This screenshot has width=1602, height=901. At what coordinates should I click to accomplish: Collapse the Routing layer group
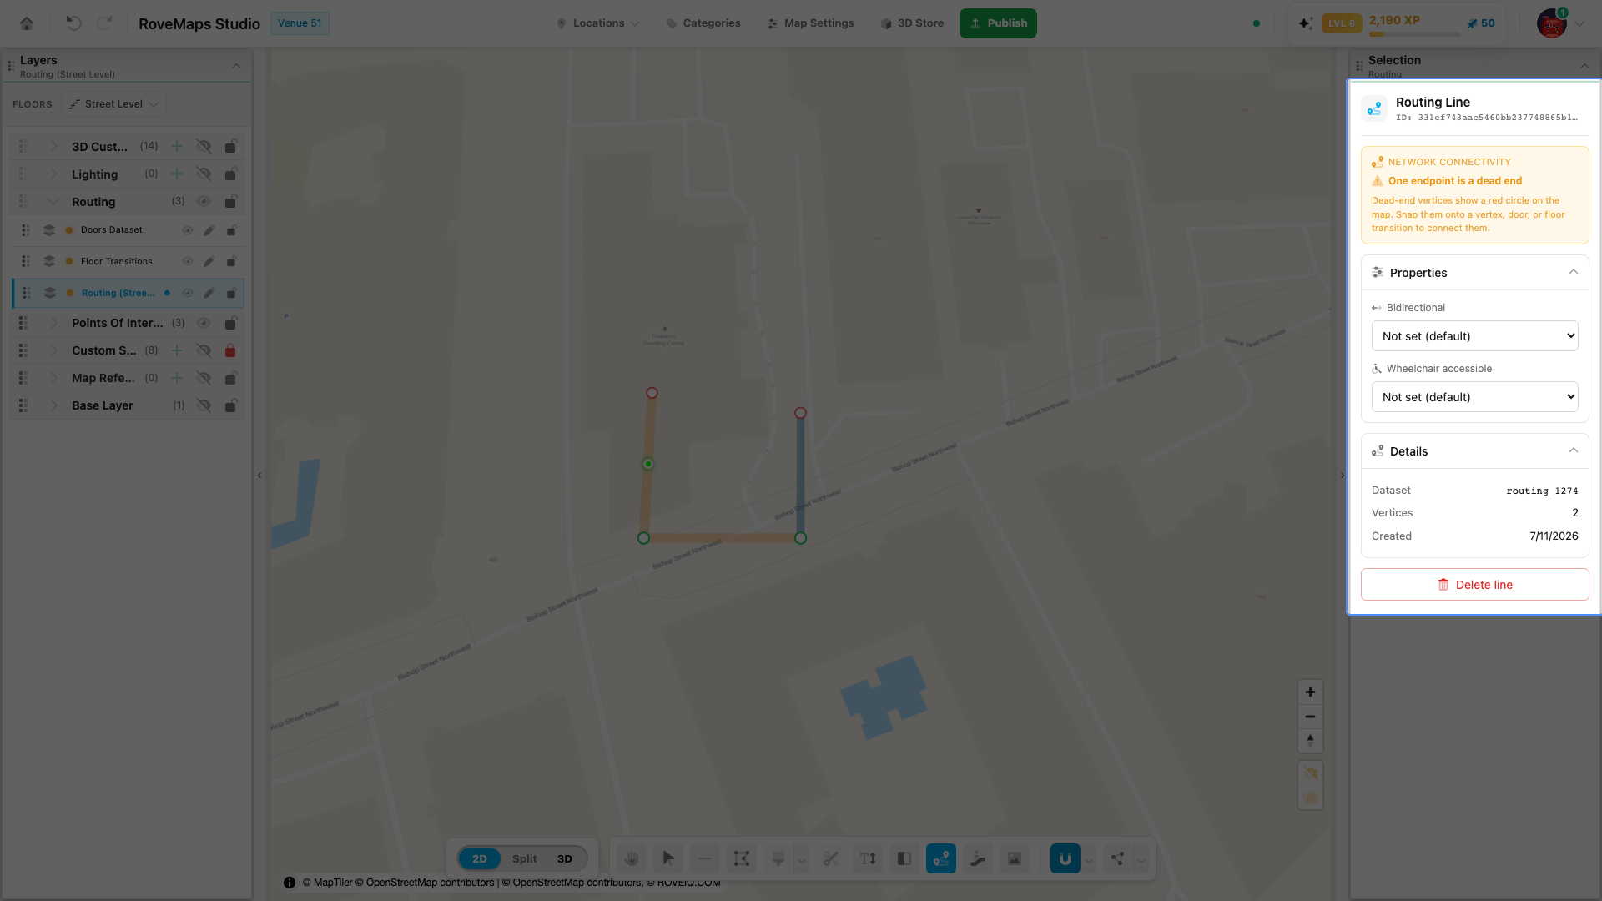[53, 201]
